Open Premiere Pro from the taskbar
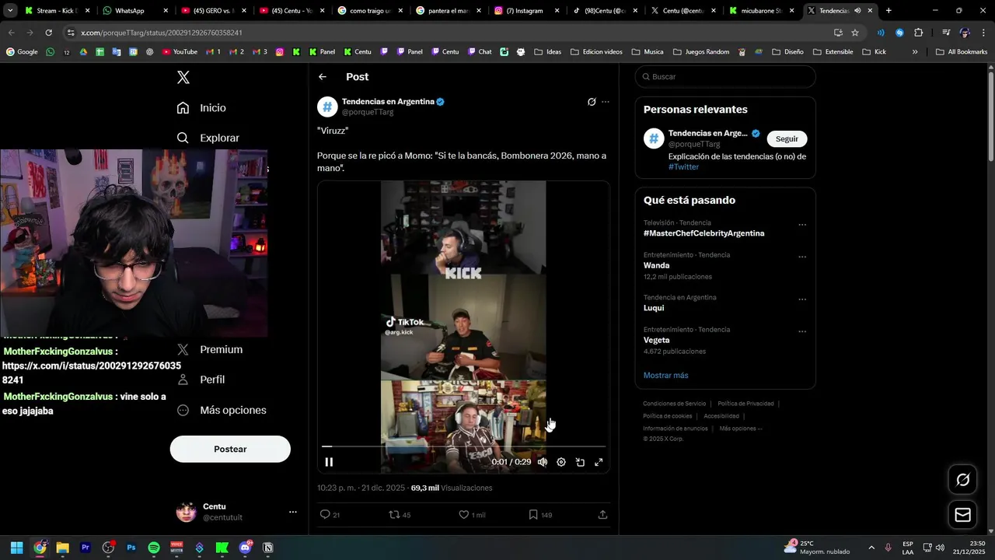The image size is (995, 560). tap(86, 548)
